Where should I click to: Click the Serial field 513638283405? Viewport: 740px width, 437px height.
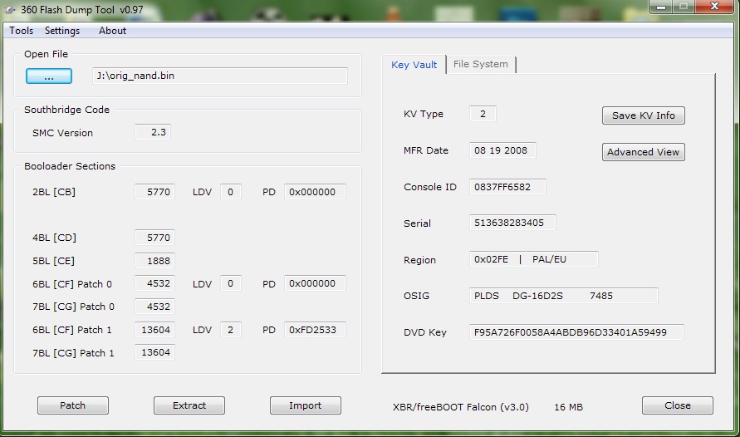pyautogui.click(x=512, y=223)
